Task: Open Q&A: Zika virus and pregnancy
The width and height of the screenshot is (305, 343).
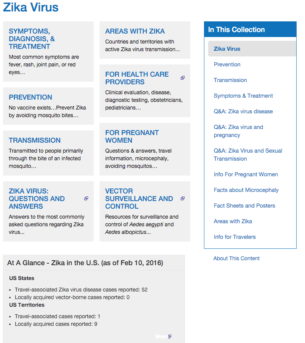Action: (x=238, y=131)
